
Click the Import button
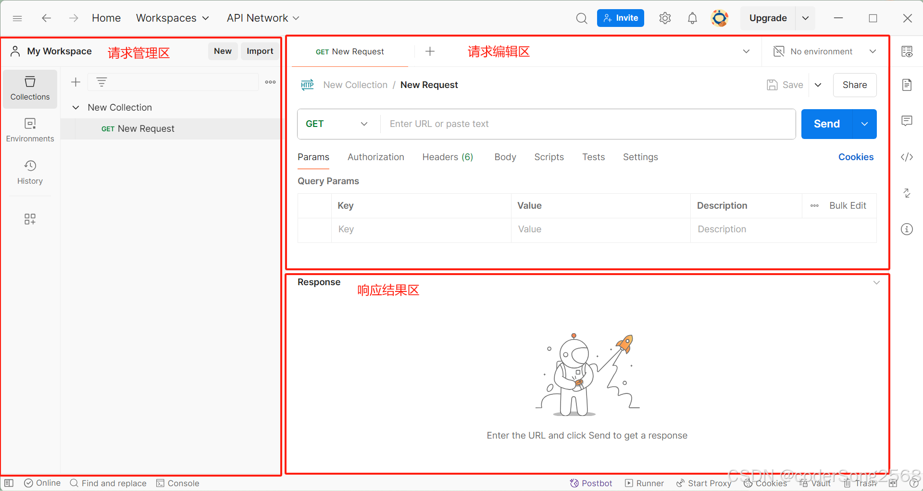260,51
